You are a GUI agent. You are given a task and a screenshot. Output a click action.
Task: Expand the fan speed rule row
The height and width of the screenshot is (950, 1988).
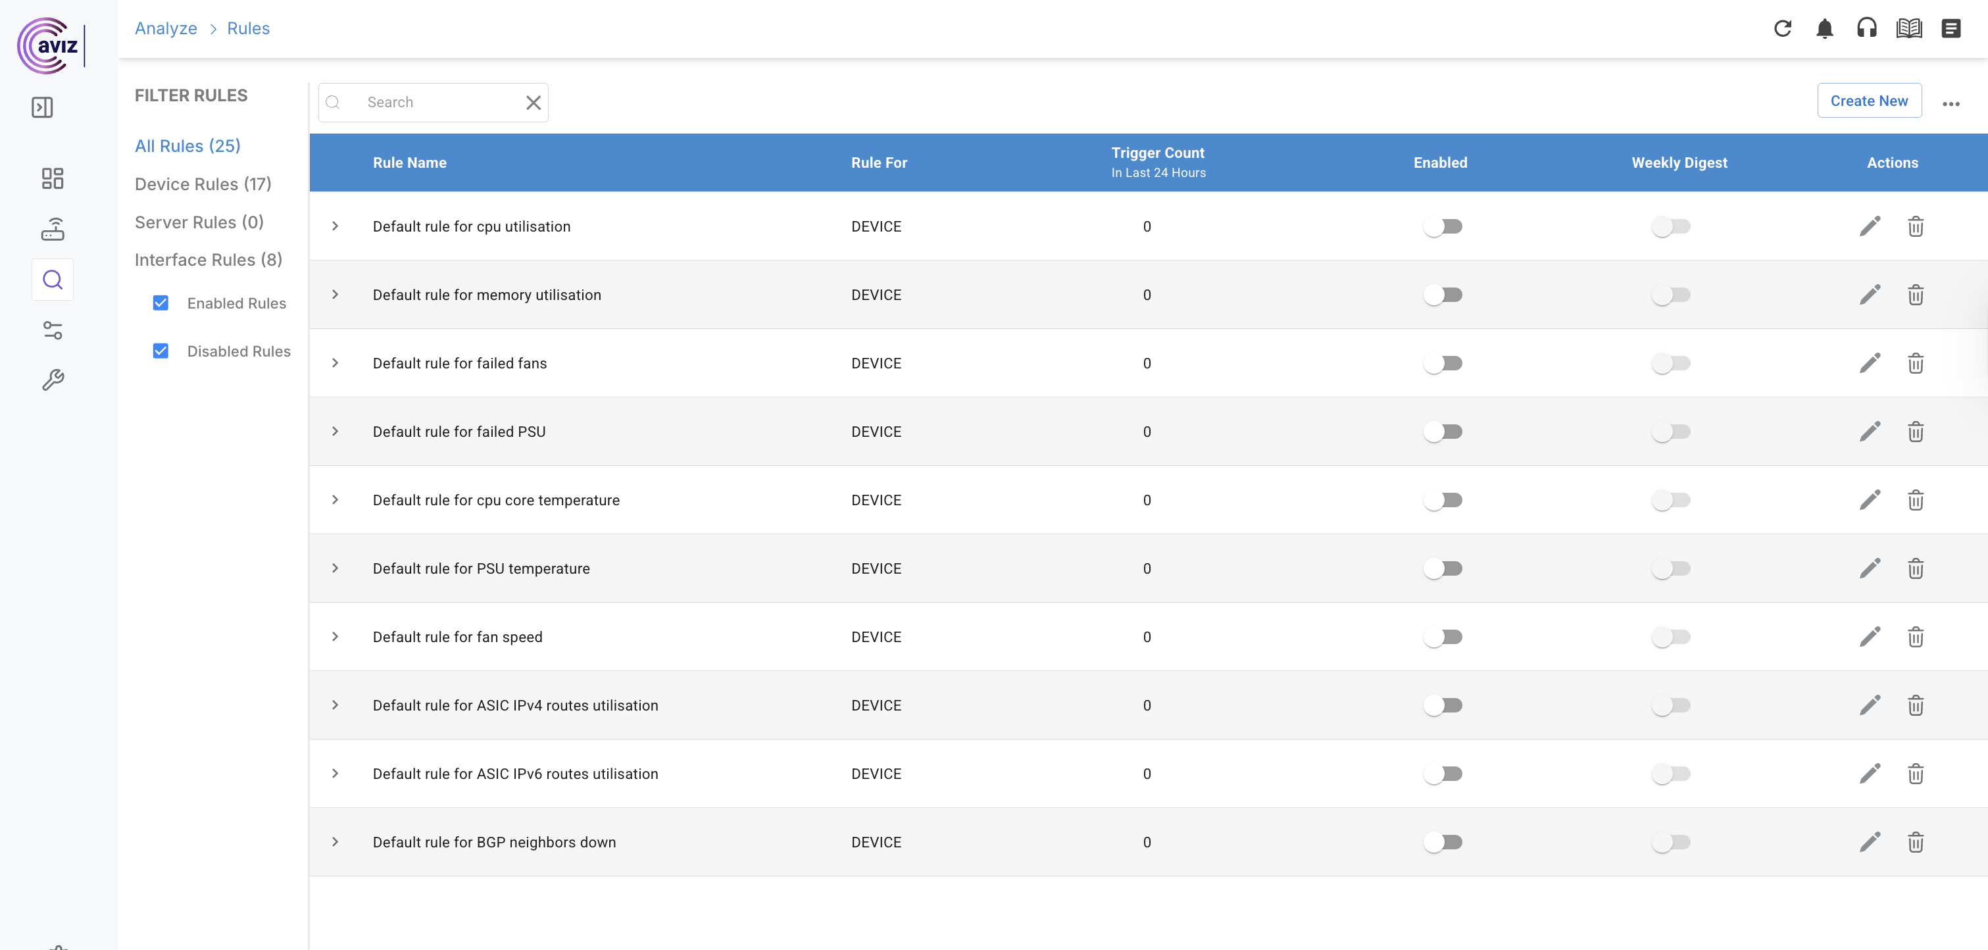tap(335, 637)
